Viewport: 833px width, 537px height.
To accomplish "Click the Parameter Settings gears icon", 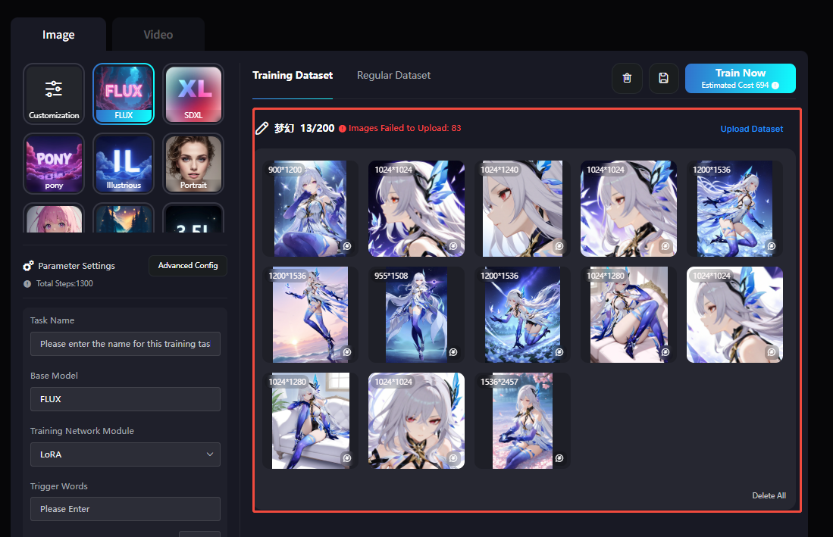I will pyautogui.click(x=28, y=266).
